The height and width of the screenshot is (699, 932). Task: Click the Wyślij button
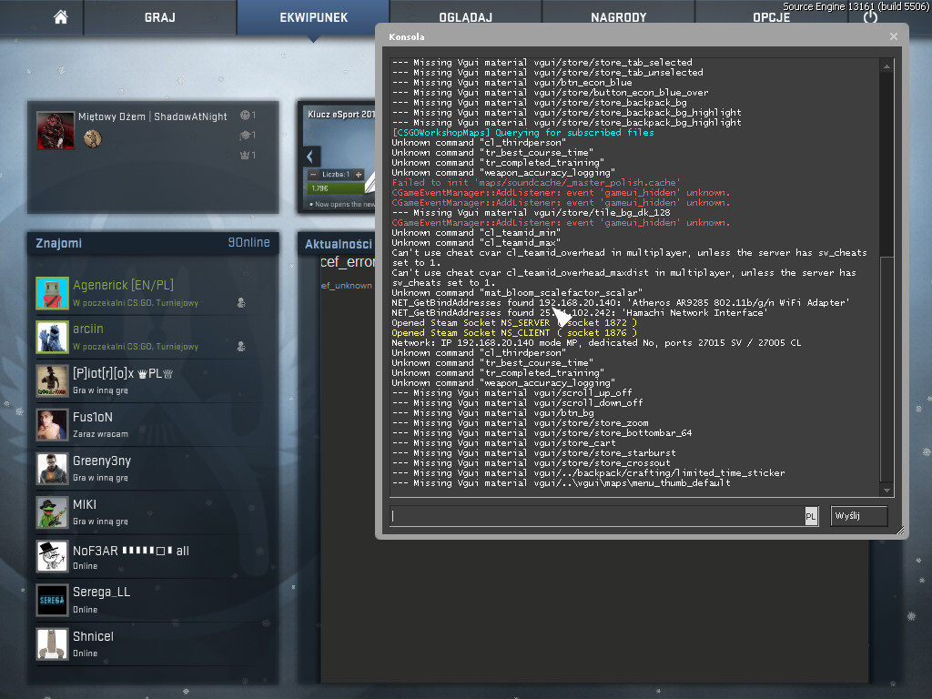pos(859,516)
